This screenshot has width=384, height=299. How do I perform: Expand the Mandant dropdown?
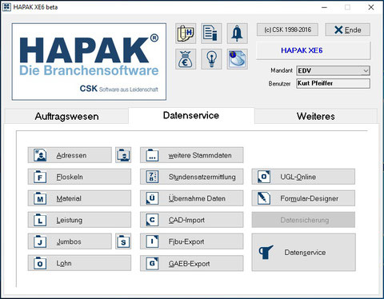point(366,71)
